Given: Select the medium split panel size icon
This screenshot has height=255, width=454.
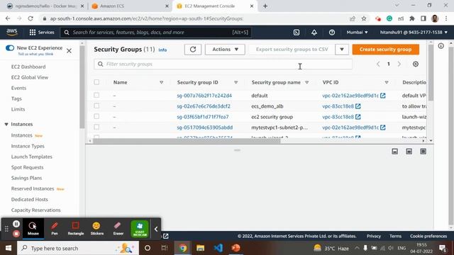Looking at the screenshot, I should tap(409, 152).
